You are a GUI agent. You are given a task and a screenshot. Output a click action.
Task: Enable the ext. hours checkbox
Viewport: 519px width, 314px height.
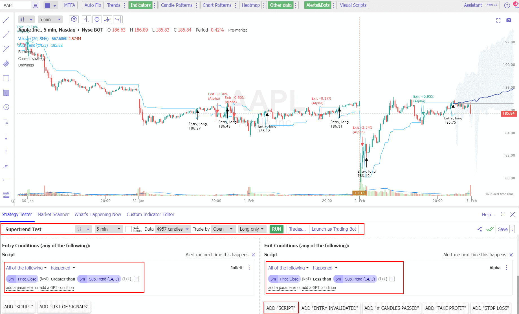pyautogui.click(x=129, y=229)
